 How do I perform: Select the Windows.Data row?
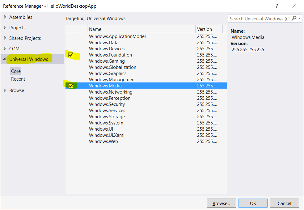tap(146, 43)
